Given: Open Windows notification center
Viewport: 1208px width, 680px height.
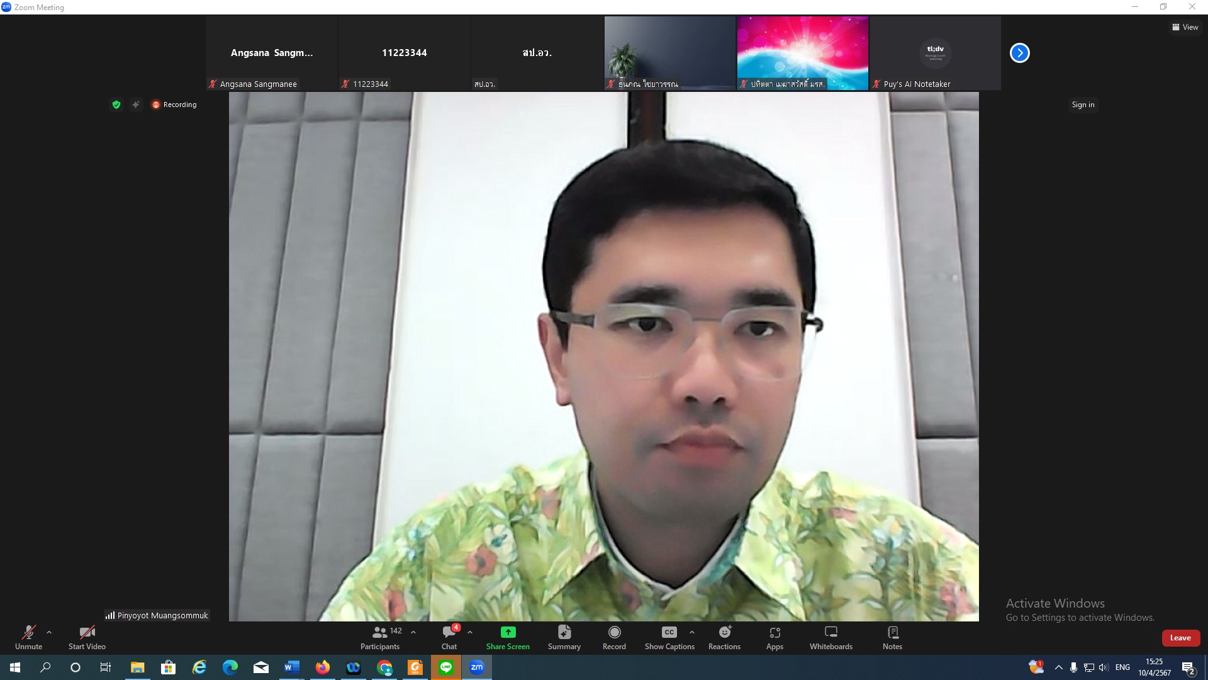Looking at the screenshot, I should (1188, 668).
